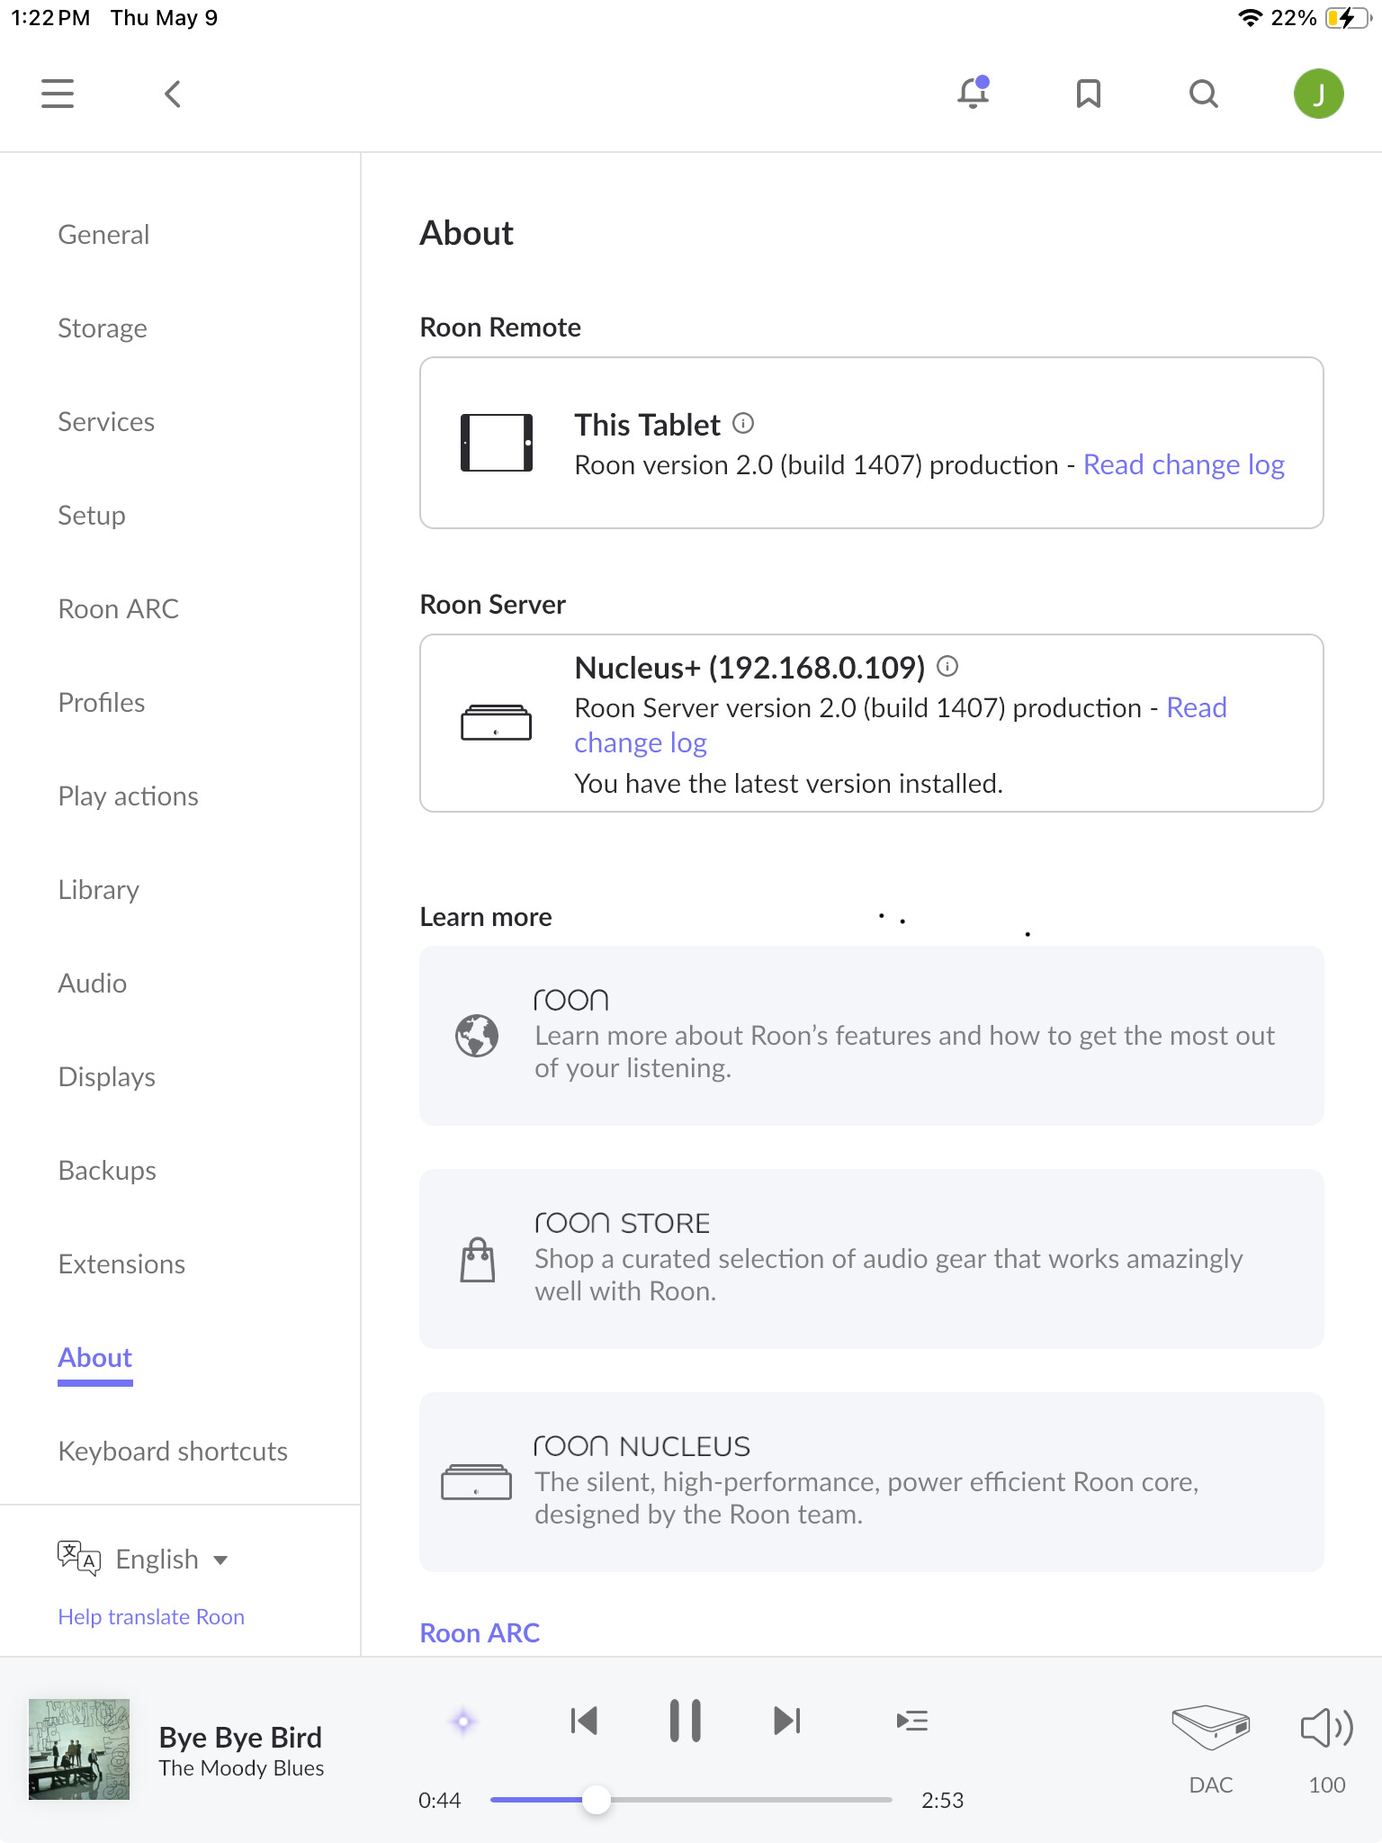Open the volume control at 100
Screen dimensions: 1382x1843
click(x=1327, y=1749)
